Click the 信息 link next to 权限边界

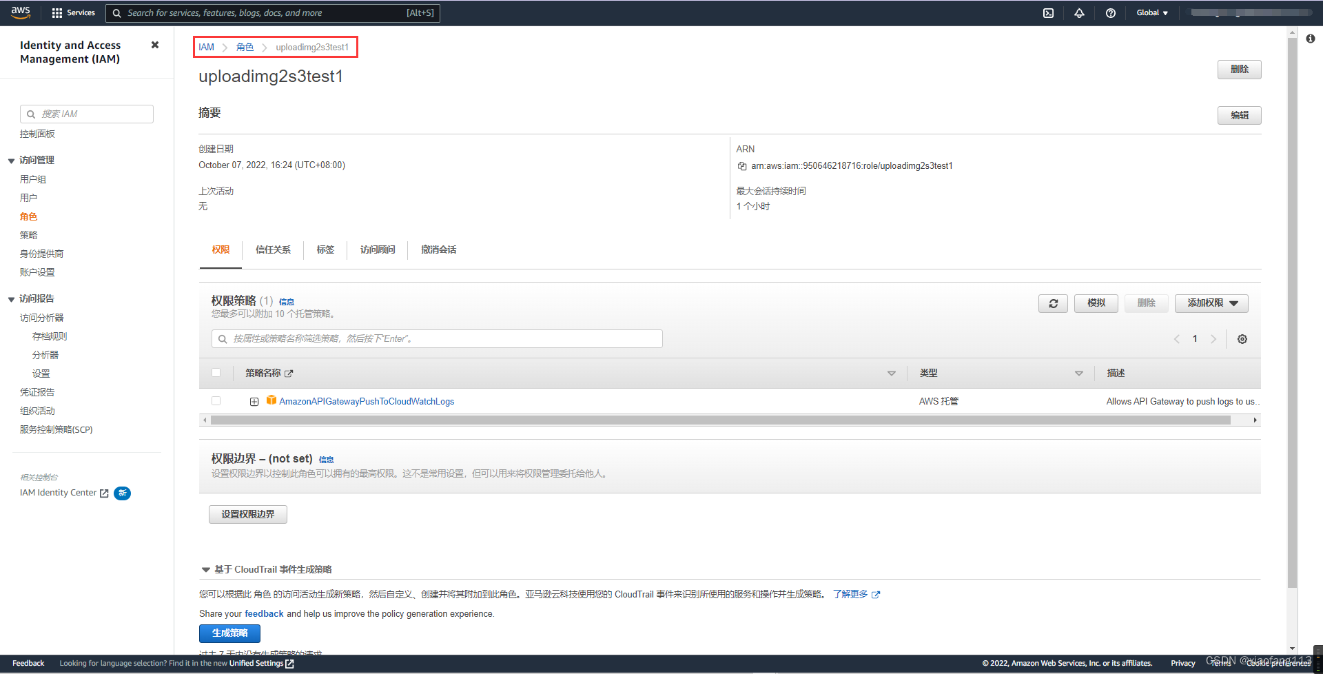326,460
